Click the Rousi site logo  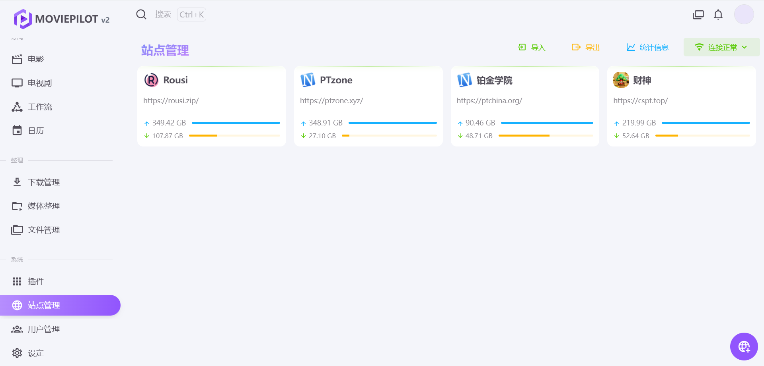(151, 80)
